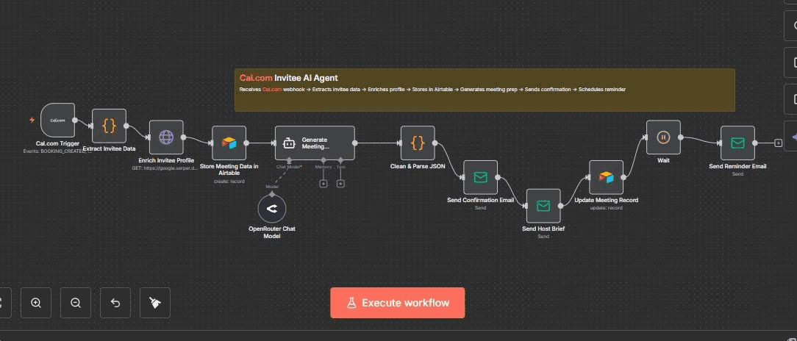This screenshot has height=341, width=797.
Task: Open the Clean & Parse JSON node
Action: (418, 143)
